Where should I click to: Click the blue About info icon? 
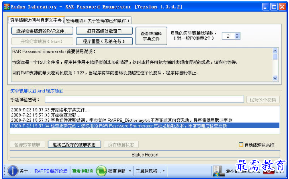point(13,171)
